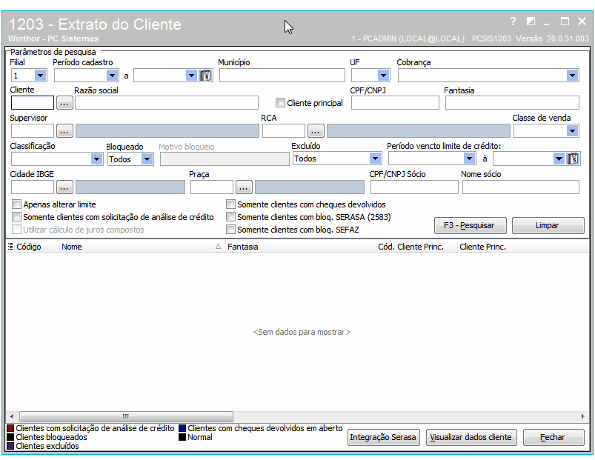The image size is (595, 460).
Task: Check Cliente principal checkbox
Action: (280, 103)
